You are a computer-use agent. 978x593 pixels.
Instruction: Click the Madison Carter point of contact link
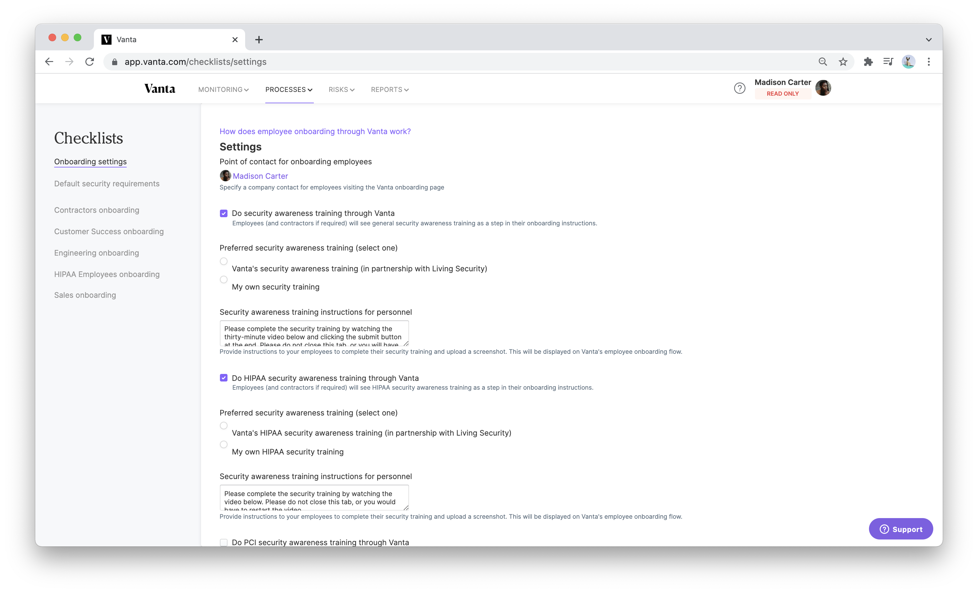point(260,176)
